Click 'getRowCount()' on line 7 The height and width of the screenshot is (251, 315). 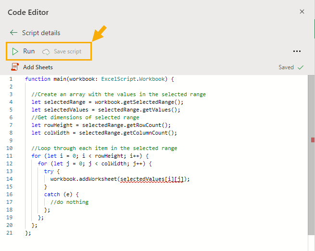tap(147, 125)
